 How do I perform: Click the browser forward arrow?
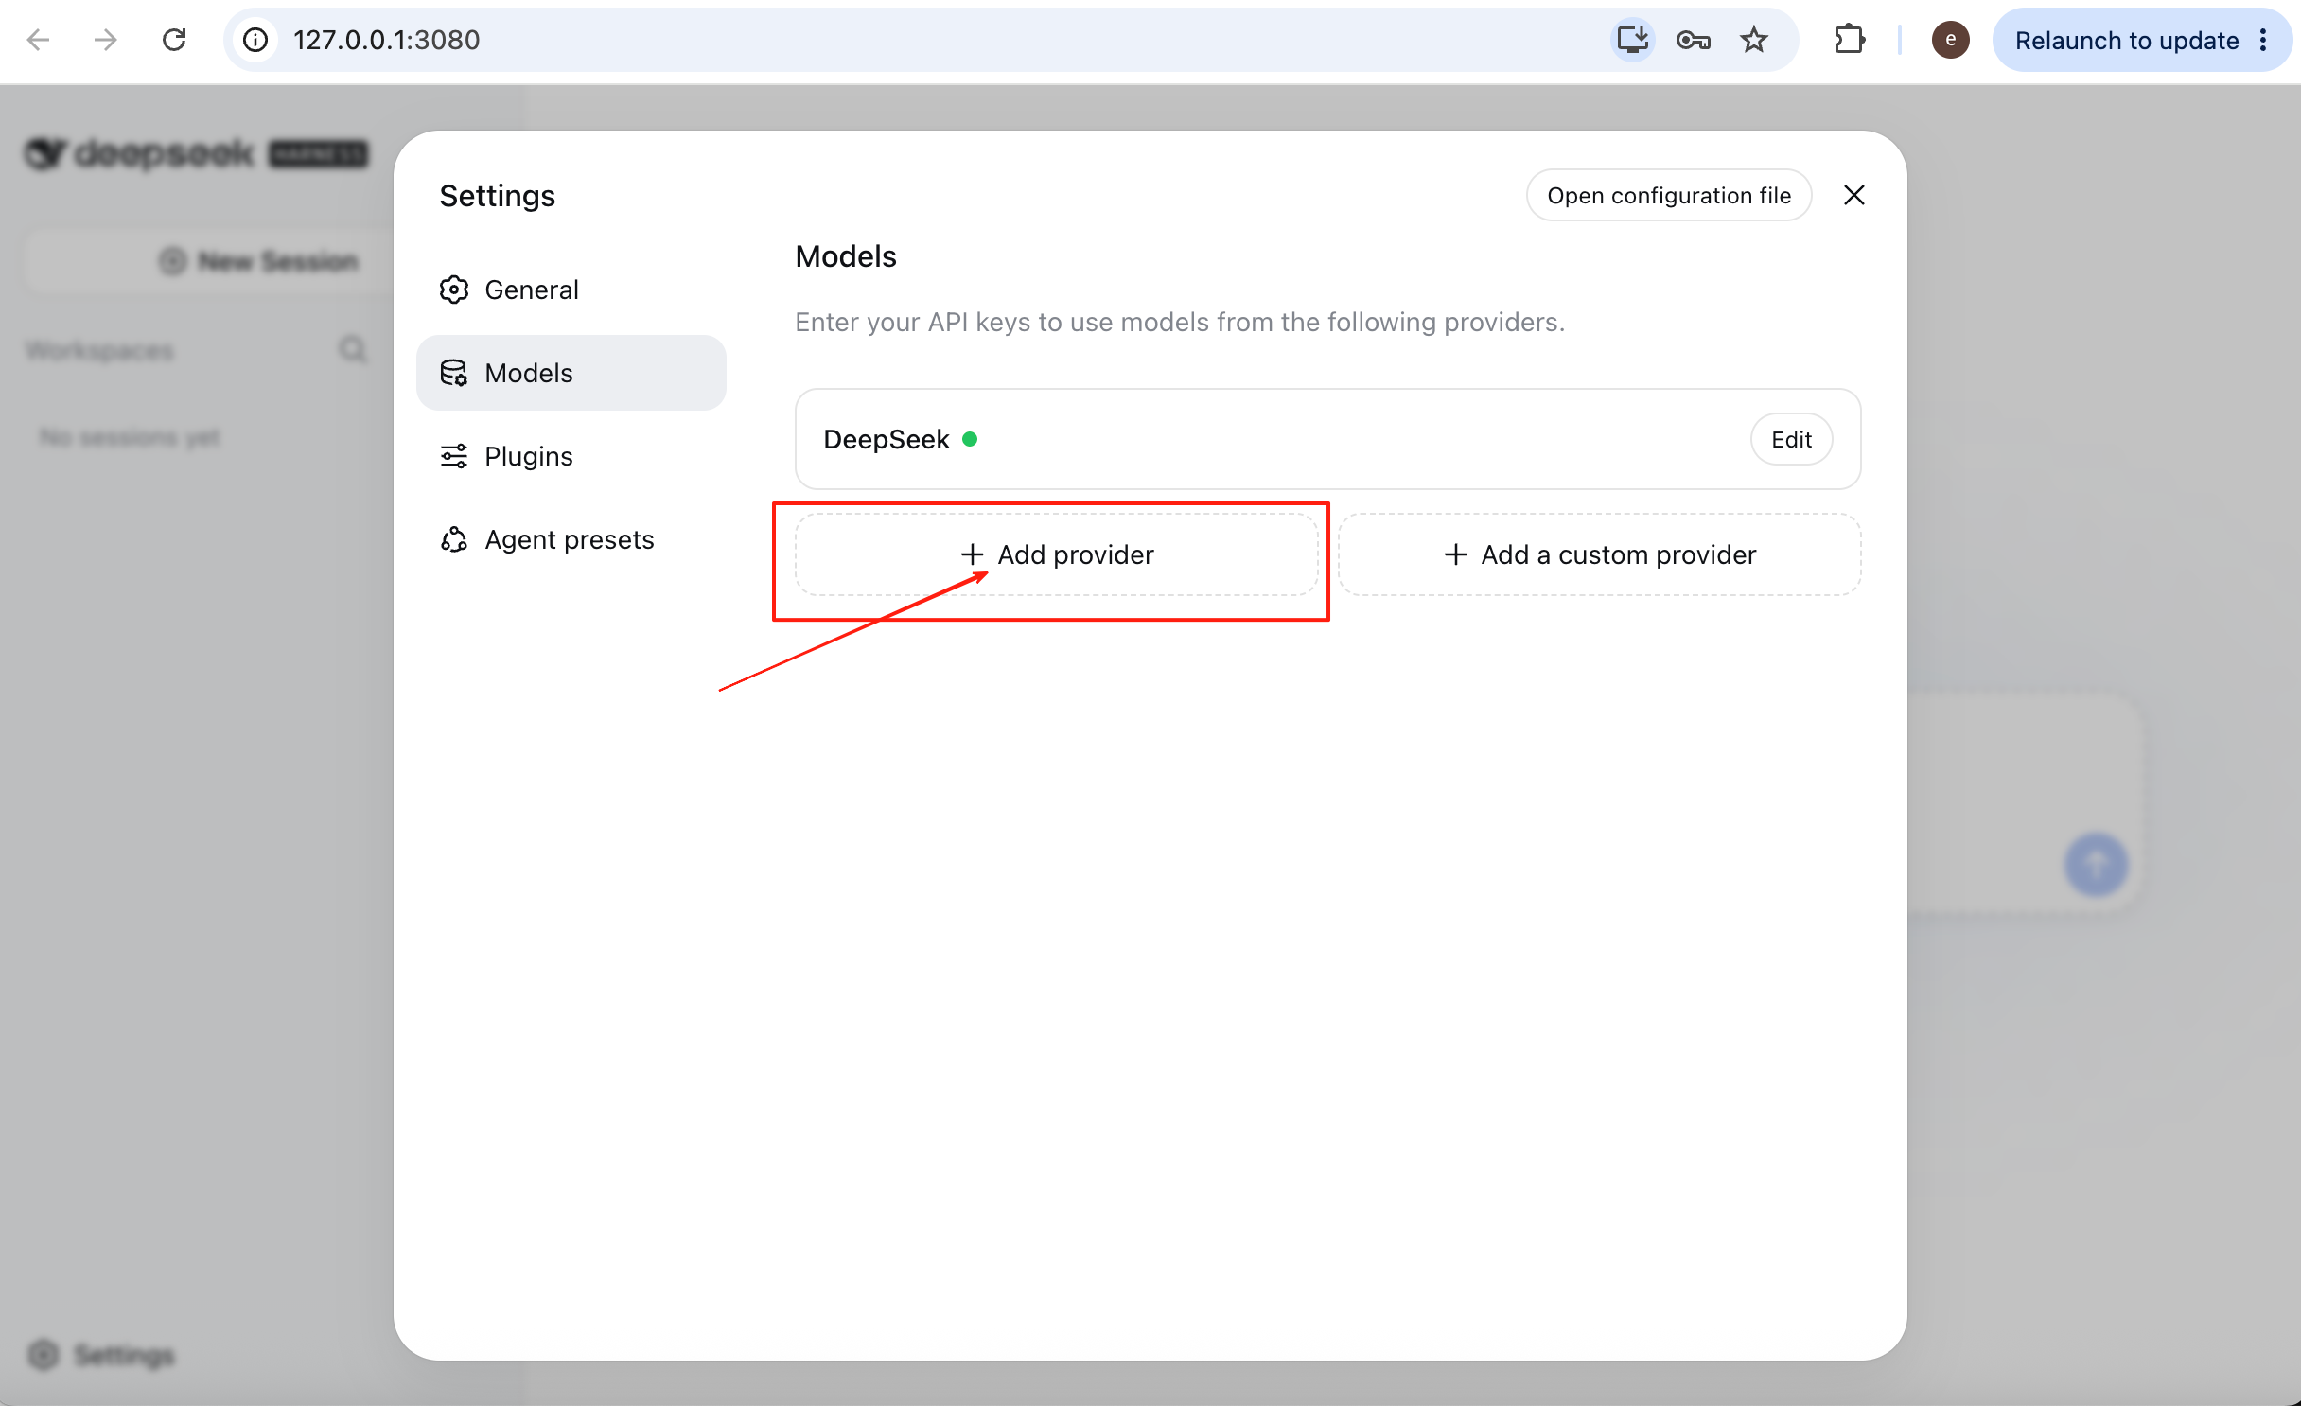tap(106, 40)
